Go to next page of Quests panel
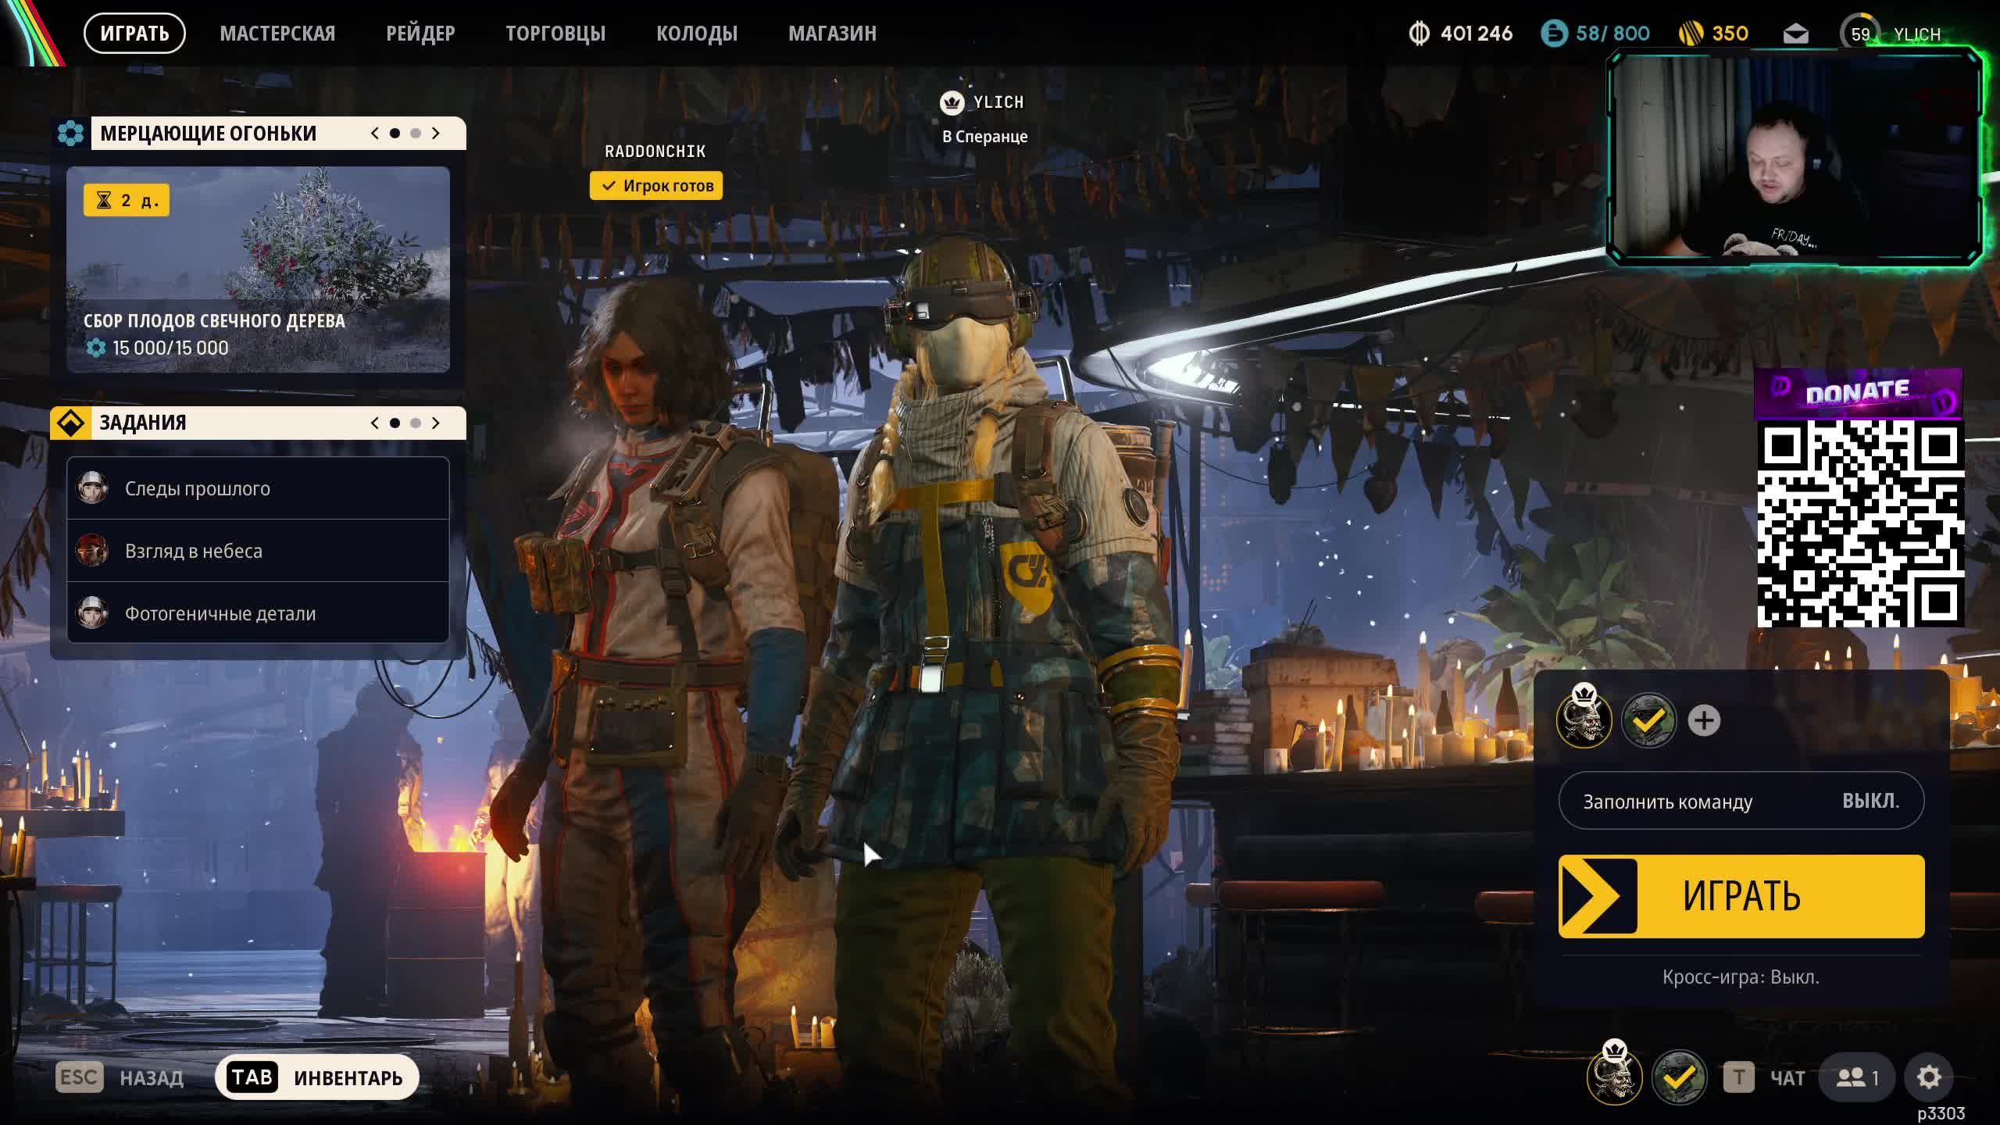Screen dimensions: 2000x1125 click(x=436, y=423)
